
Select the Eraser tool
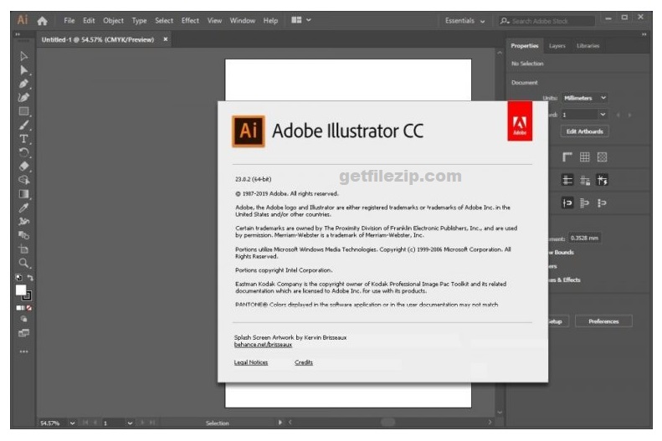point(23,167)
